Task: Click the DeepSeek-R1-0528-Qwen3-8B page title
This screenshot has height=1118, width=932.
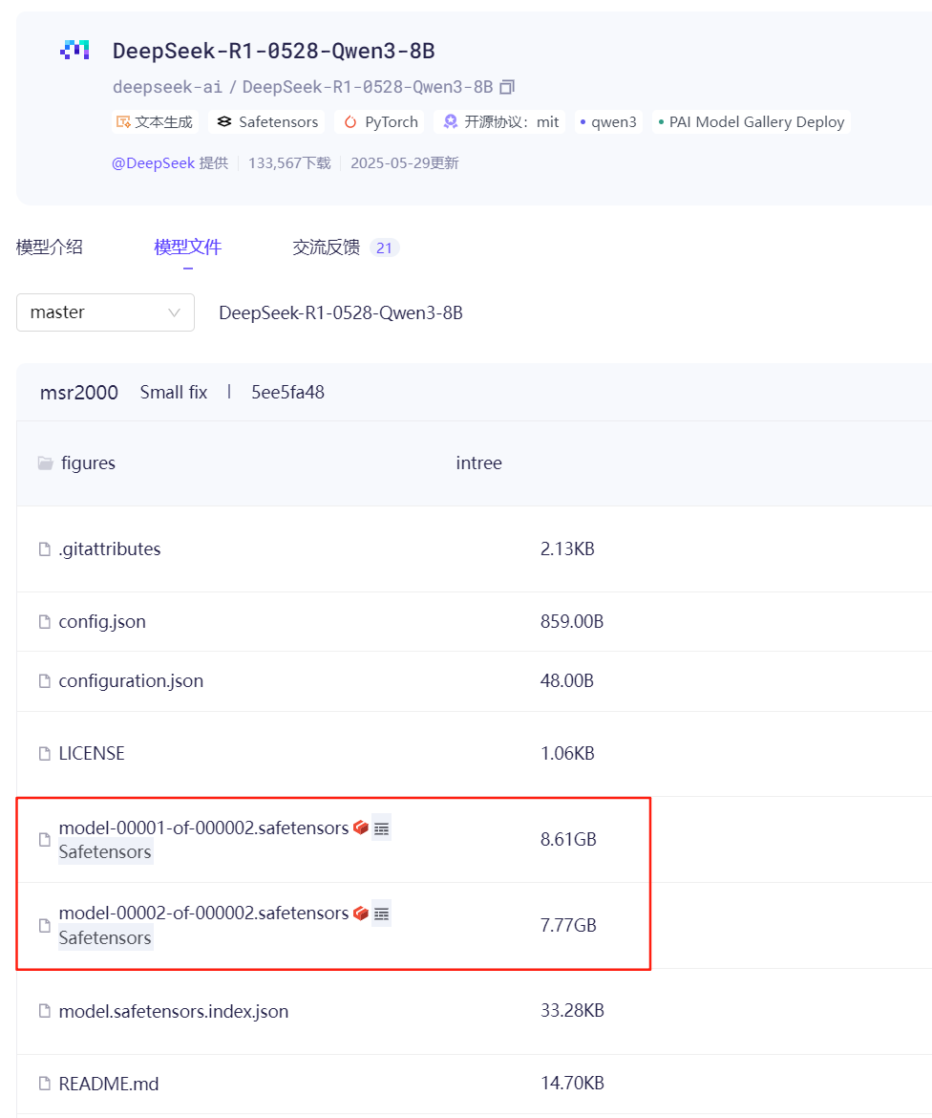Action: (x=274, y=51)
